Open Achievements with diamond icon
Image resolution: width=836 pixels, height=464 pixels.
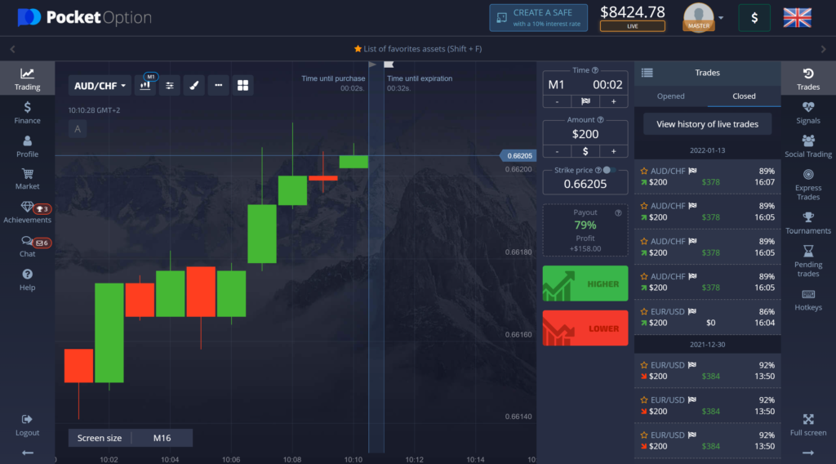[x=27, y=212]
